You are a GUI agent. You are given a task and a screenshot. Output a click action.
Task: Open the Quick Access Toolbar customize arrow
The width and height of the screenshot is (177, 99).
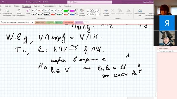pyautogui.click(x=6, y=2)
